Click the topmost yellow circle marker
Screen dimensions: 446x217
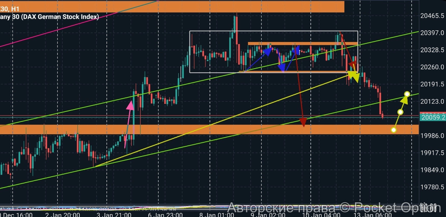[x=407, y=94]
